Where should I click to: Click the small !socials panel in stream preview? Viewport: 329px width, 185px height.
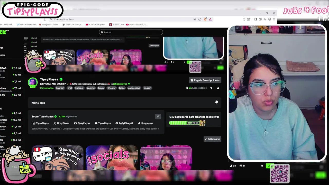tap(92, 57)
